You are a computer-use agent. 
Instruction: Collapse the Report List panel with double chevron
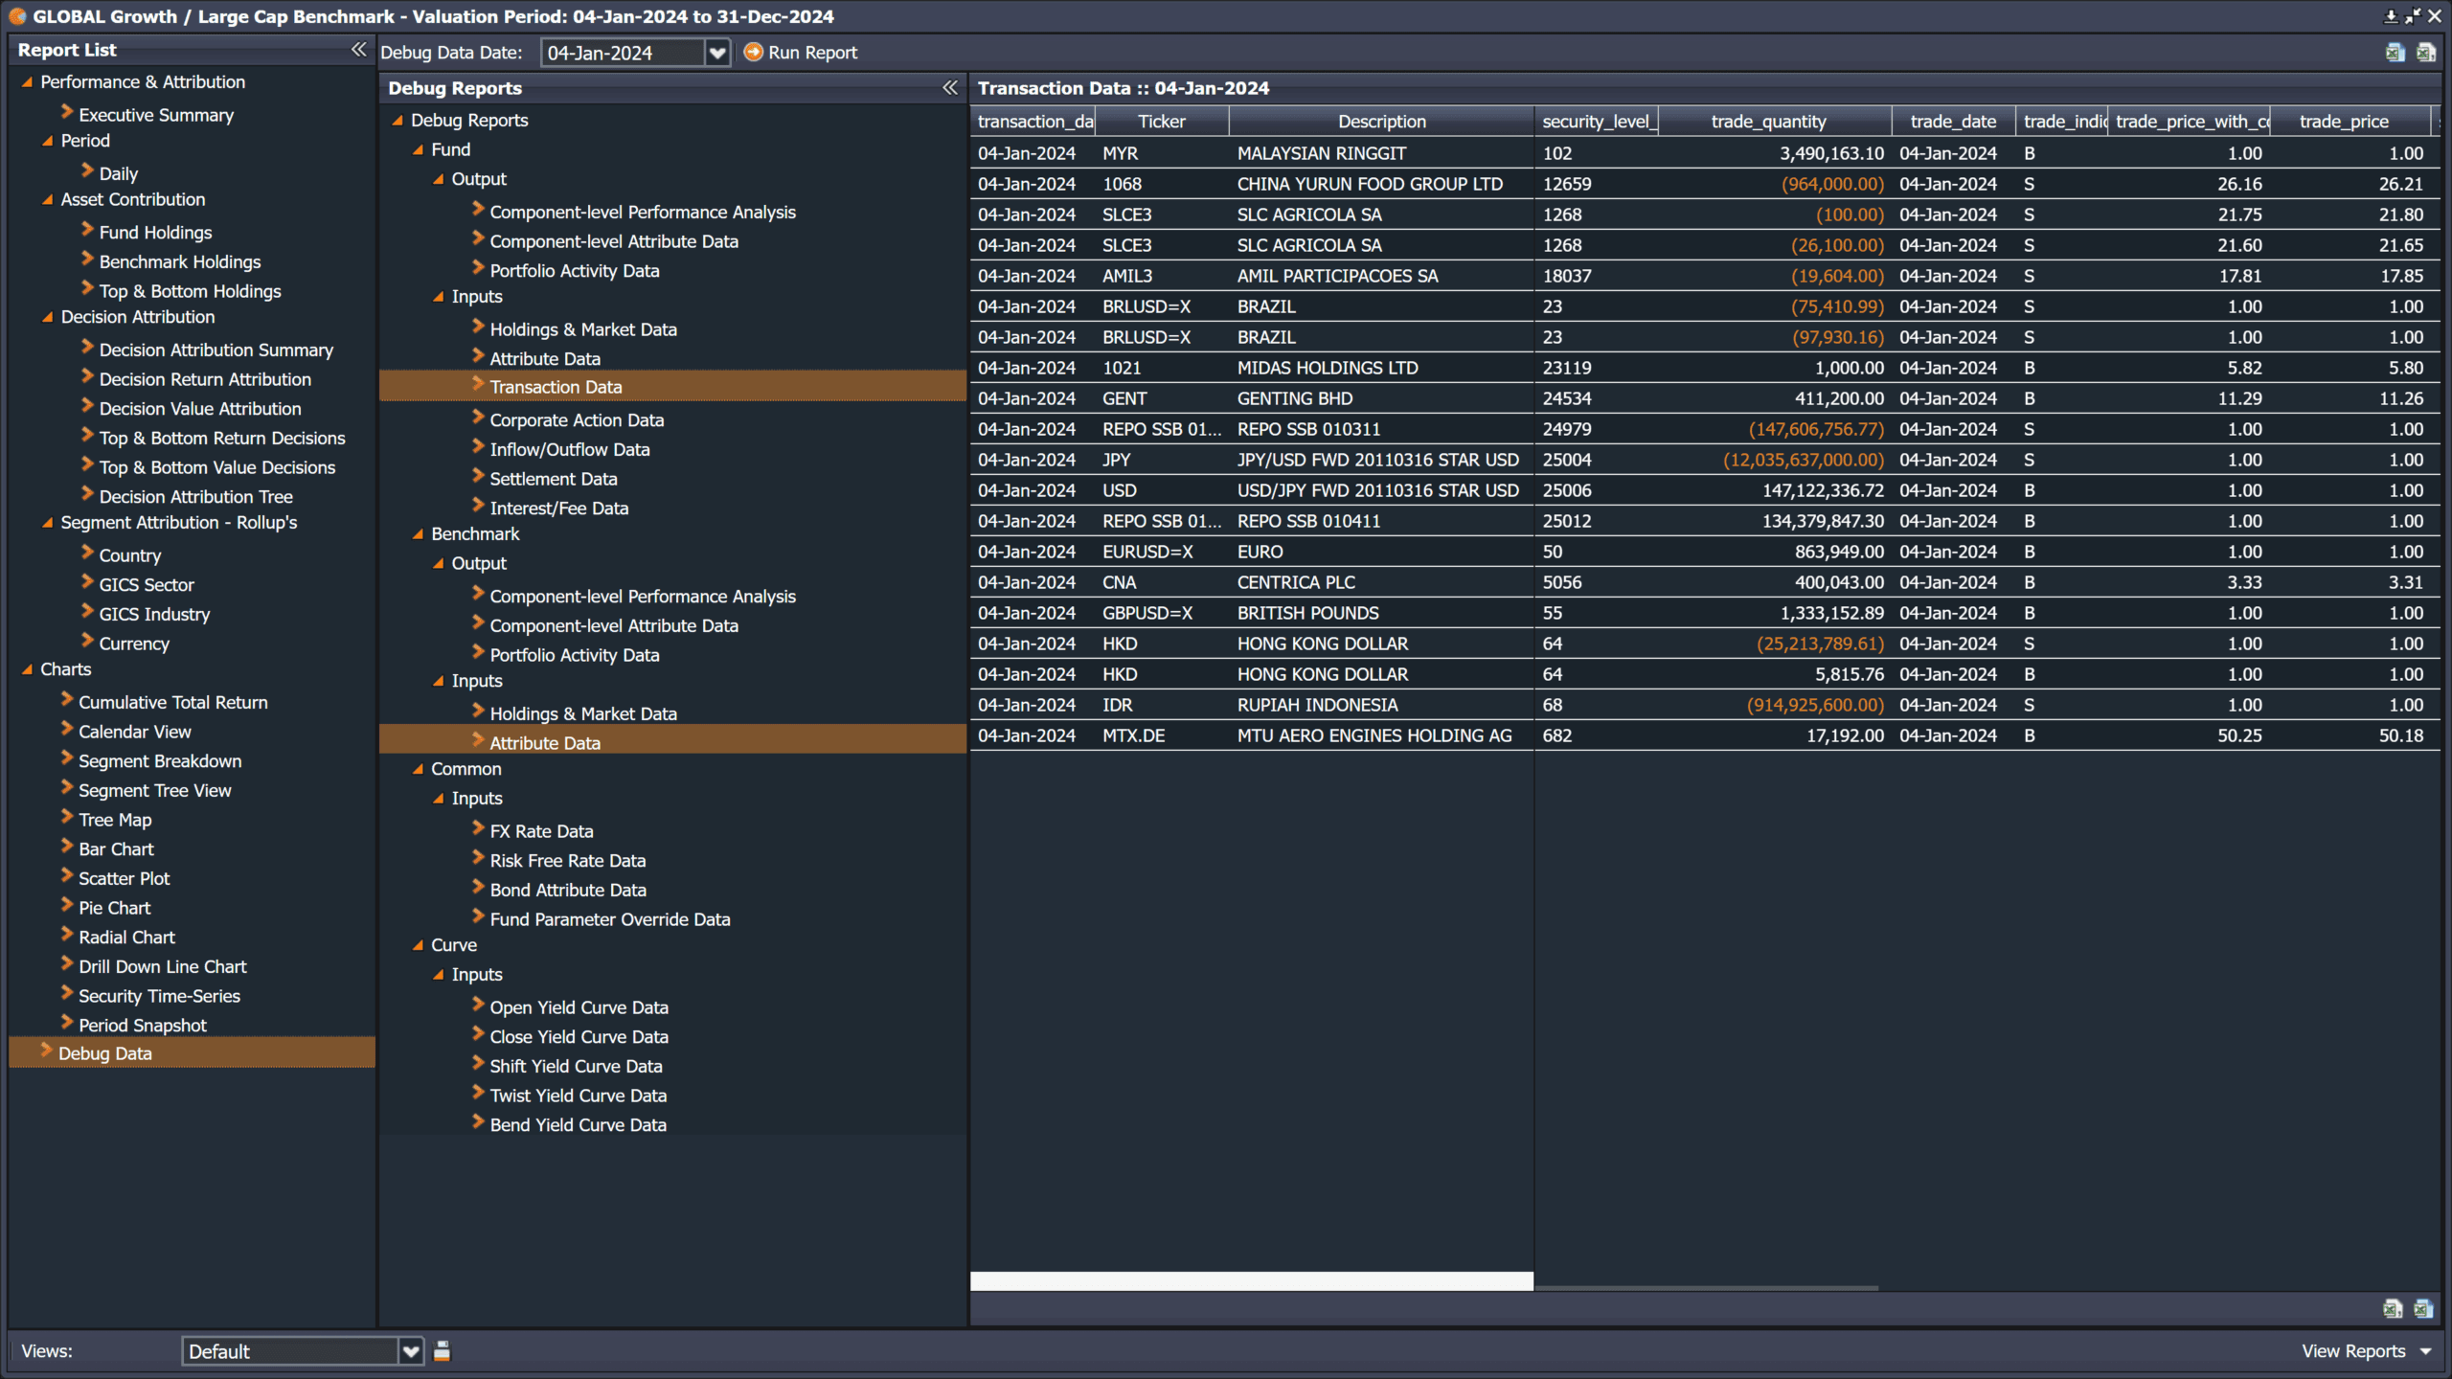click(358, 50)
